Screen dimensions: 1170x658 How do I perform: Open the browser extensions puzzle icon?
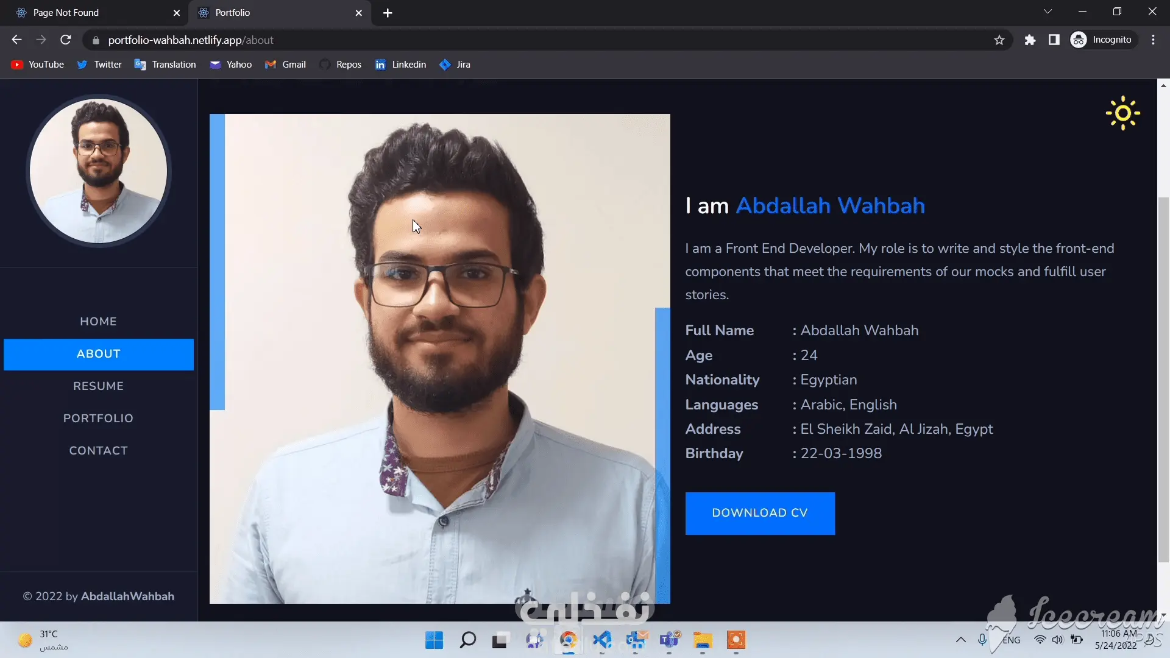(x=1030, y=40)
